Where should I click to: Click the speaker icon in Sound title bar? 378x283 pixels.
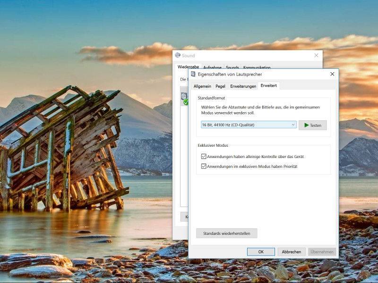tap(178, 55)
